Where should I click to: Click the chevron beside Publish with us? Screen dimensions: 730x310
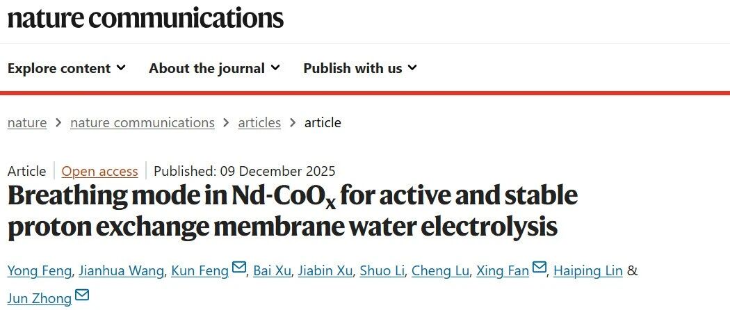click(412, 68)
